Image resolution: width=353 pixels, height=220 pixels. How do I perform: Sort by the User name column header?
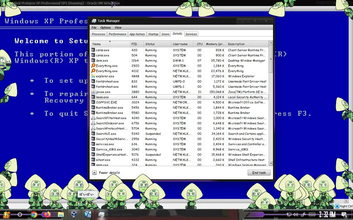182,44
